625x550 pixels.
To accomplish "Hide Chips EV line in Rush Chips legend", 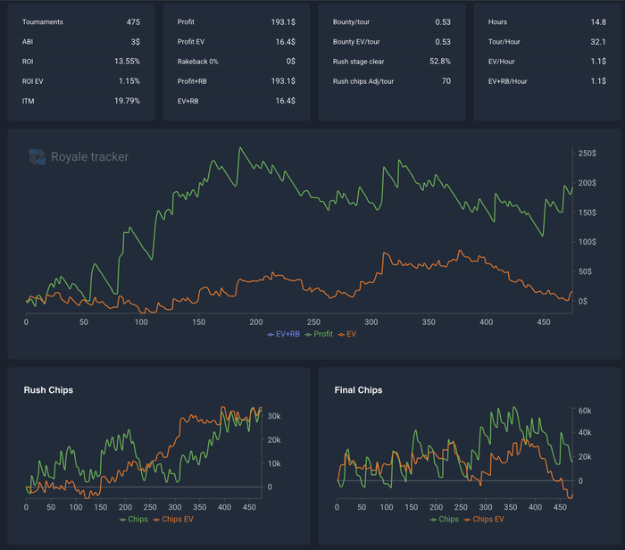I will (173, 520).
